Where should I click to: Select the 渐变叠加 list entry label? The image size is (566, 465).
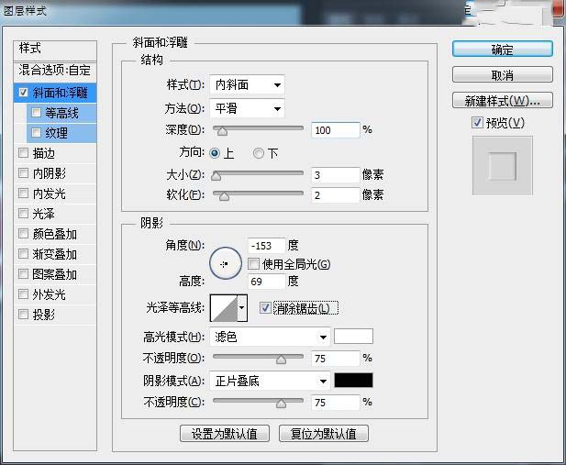54,254
